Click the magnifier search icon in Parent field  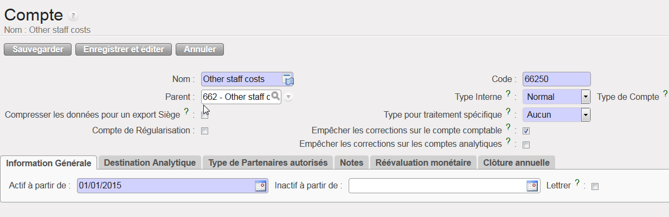pyautogui.click(x=275, y=97)
